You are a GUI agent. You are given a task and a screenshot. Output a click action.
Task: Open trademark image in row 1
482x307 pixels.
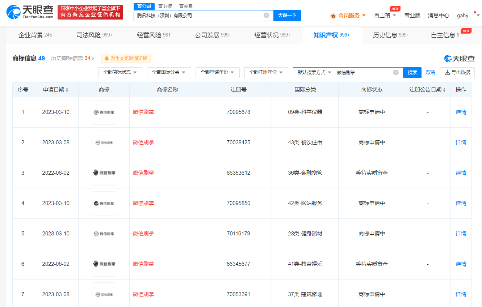point(104,112)
